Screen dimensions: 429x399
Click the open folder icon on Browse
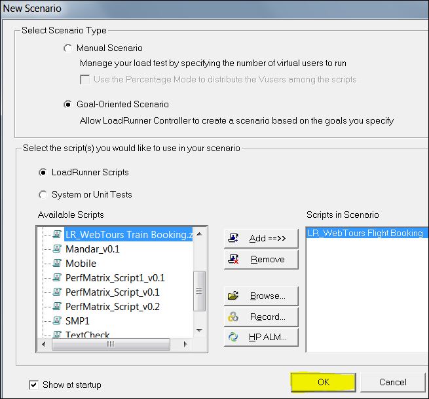(233, 296)
